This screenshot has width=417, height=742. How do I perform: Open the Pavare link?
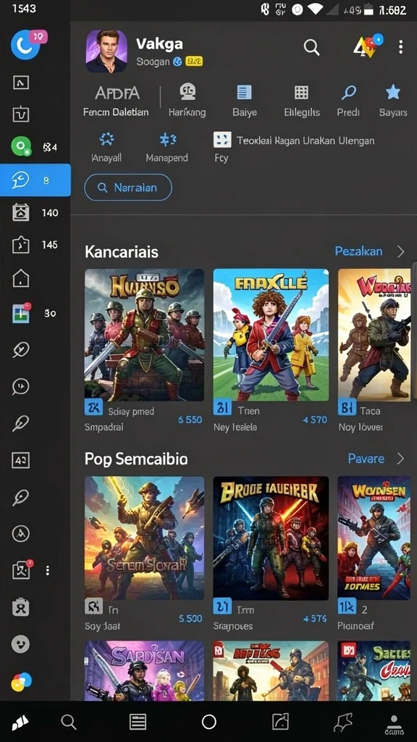tap(366, 459)
